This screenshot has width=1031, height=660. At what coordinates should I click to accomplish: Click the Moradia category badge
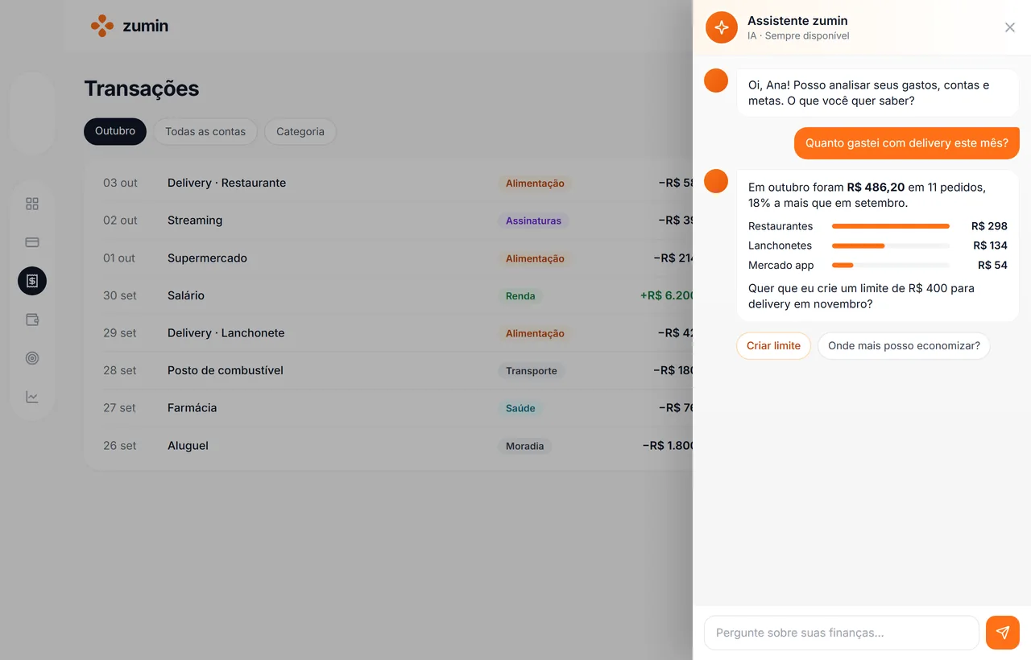[x=524, y=446]
